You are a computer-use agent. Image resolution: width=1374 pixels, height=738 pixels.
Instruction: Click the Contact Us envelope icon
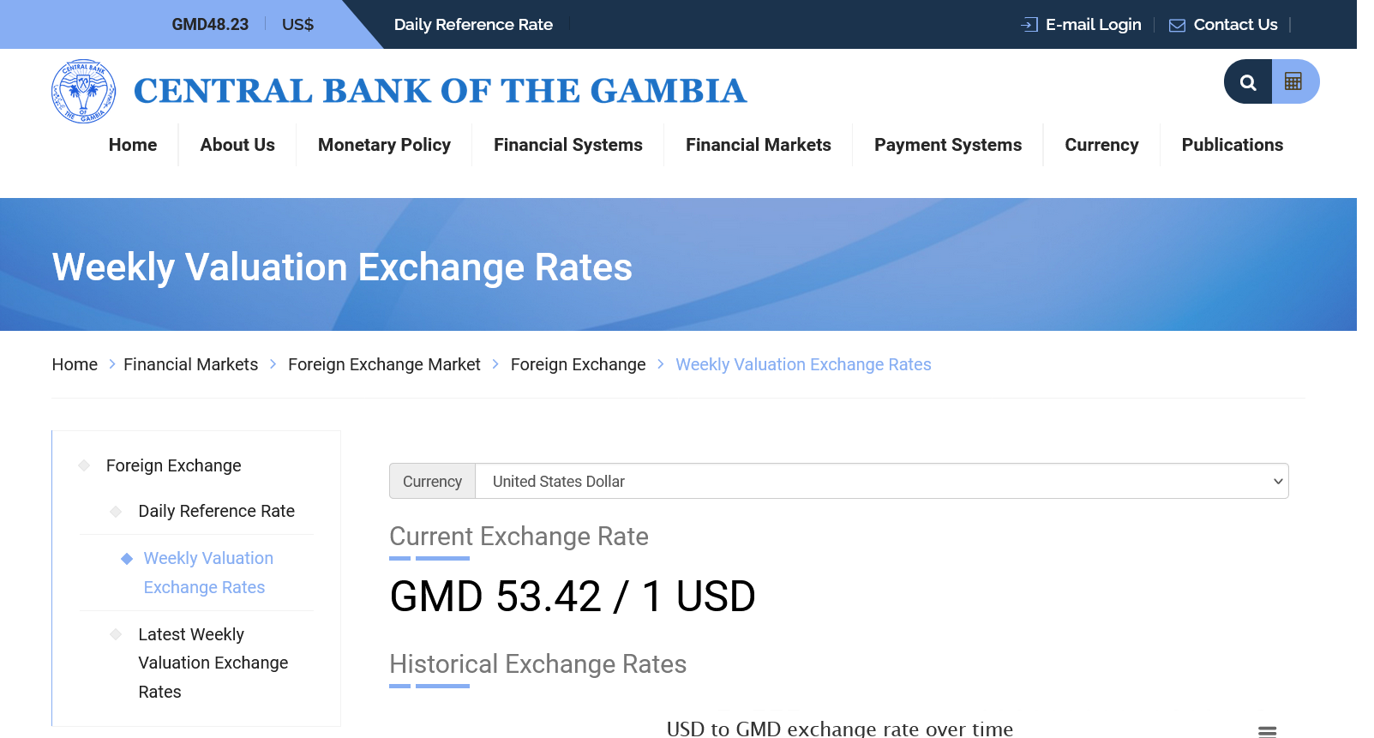coord(1177,25)
